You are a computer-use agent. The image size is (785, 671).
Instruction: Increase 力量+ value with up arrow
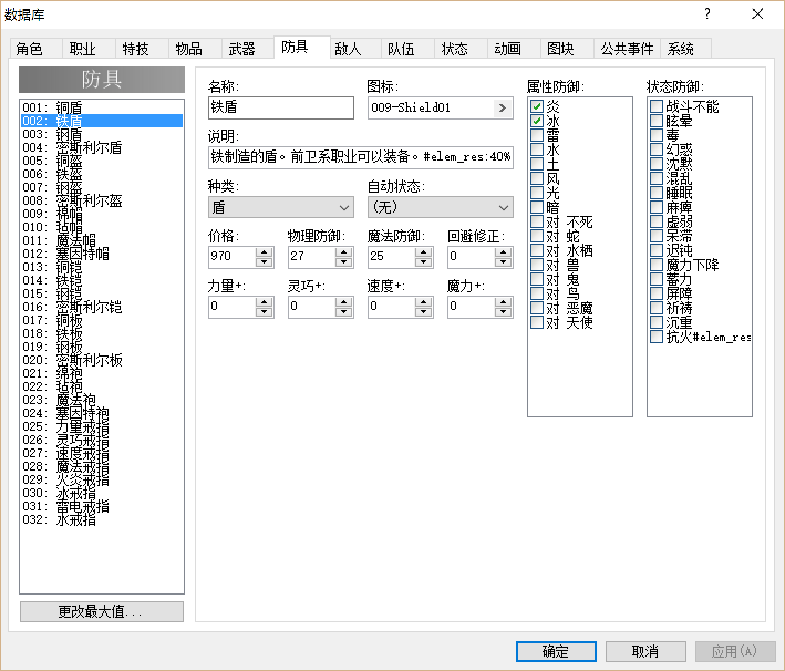click(x=264, y=302)
